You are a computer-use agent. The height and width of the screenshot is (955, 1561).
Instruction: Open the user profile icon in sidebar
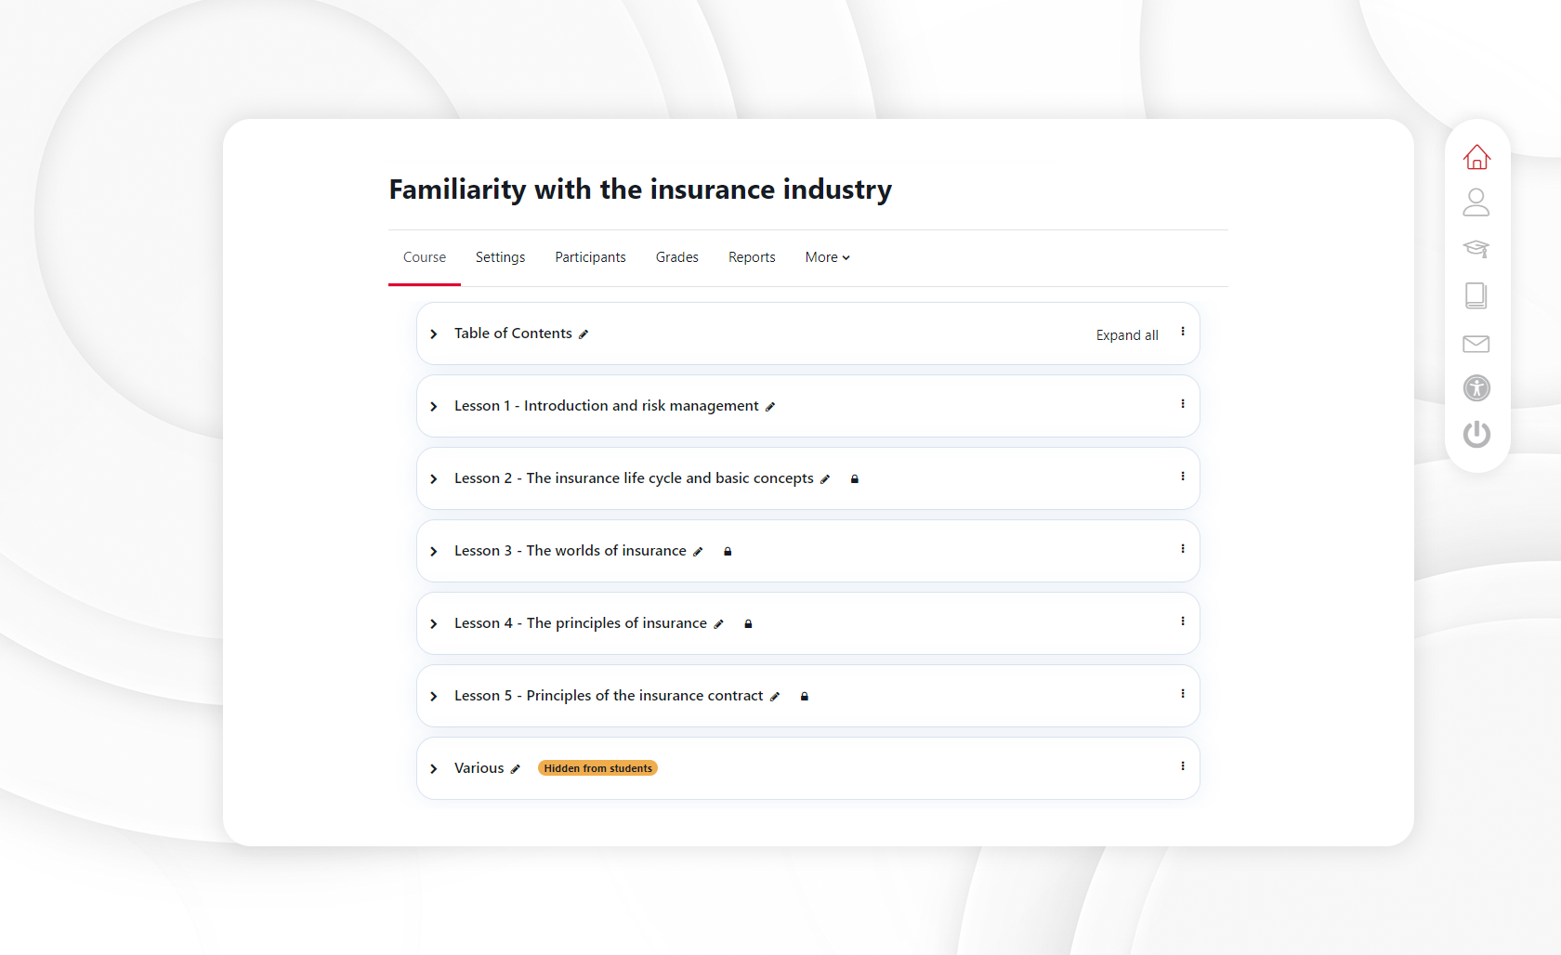[x=1476, y=203]
